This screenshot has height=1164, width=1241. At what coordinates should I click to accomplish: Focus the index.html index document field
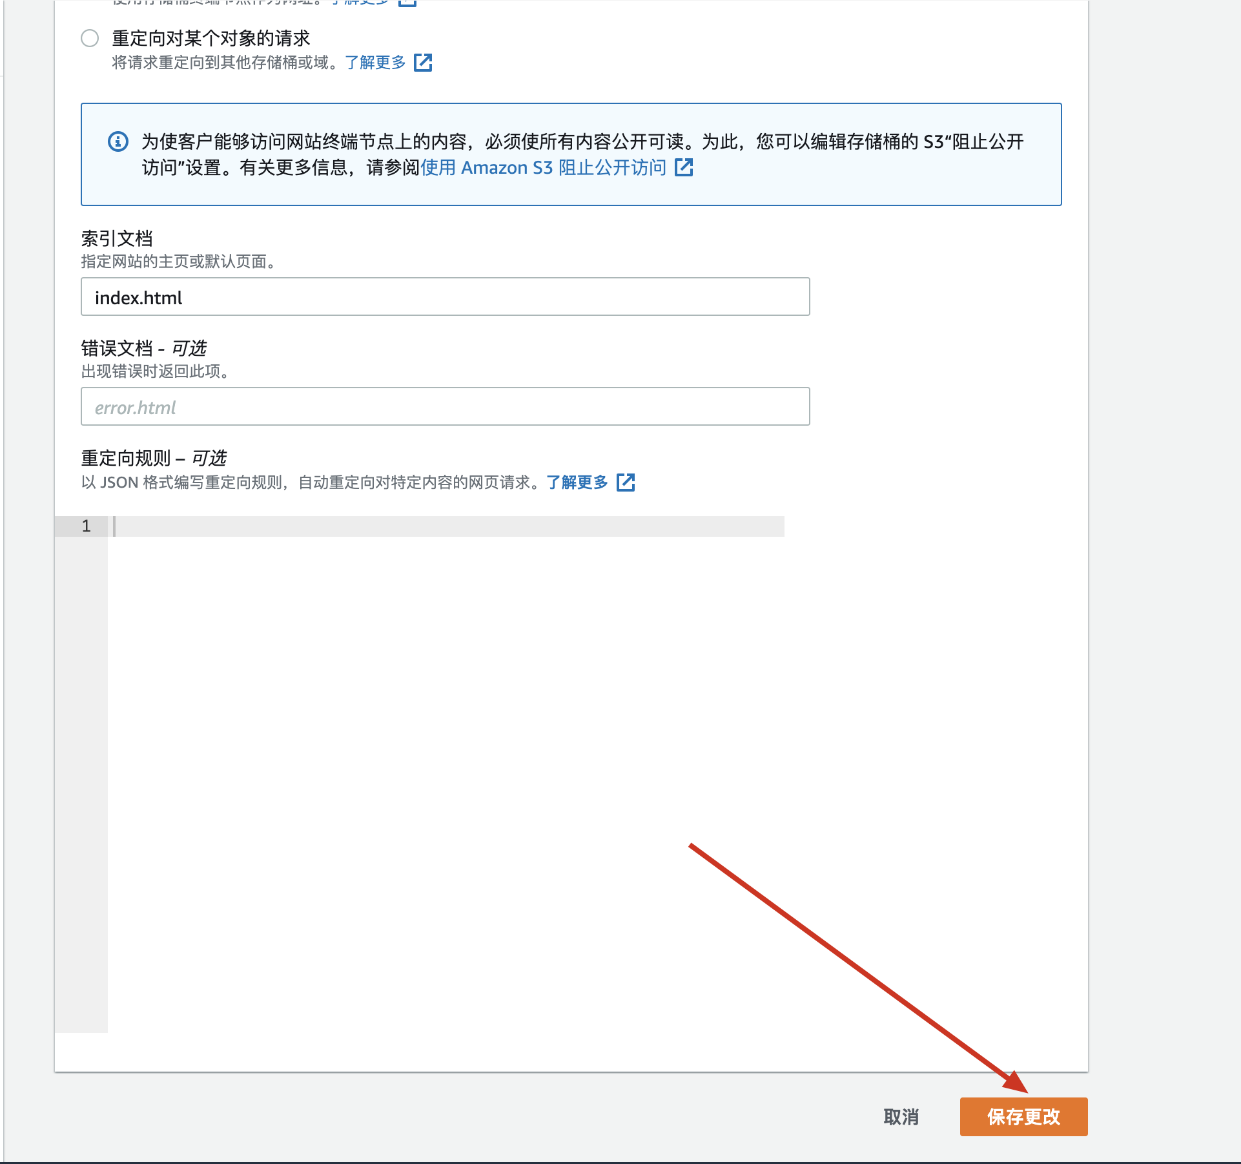pyautogui.click(x=445, y=297)
